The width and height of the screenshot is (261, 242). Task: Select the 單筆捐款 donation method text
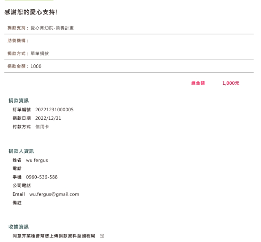pos(40,53)
